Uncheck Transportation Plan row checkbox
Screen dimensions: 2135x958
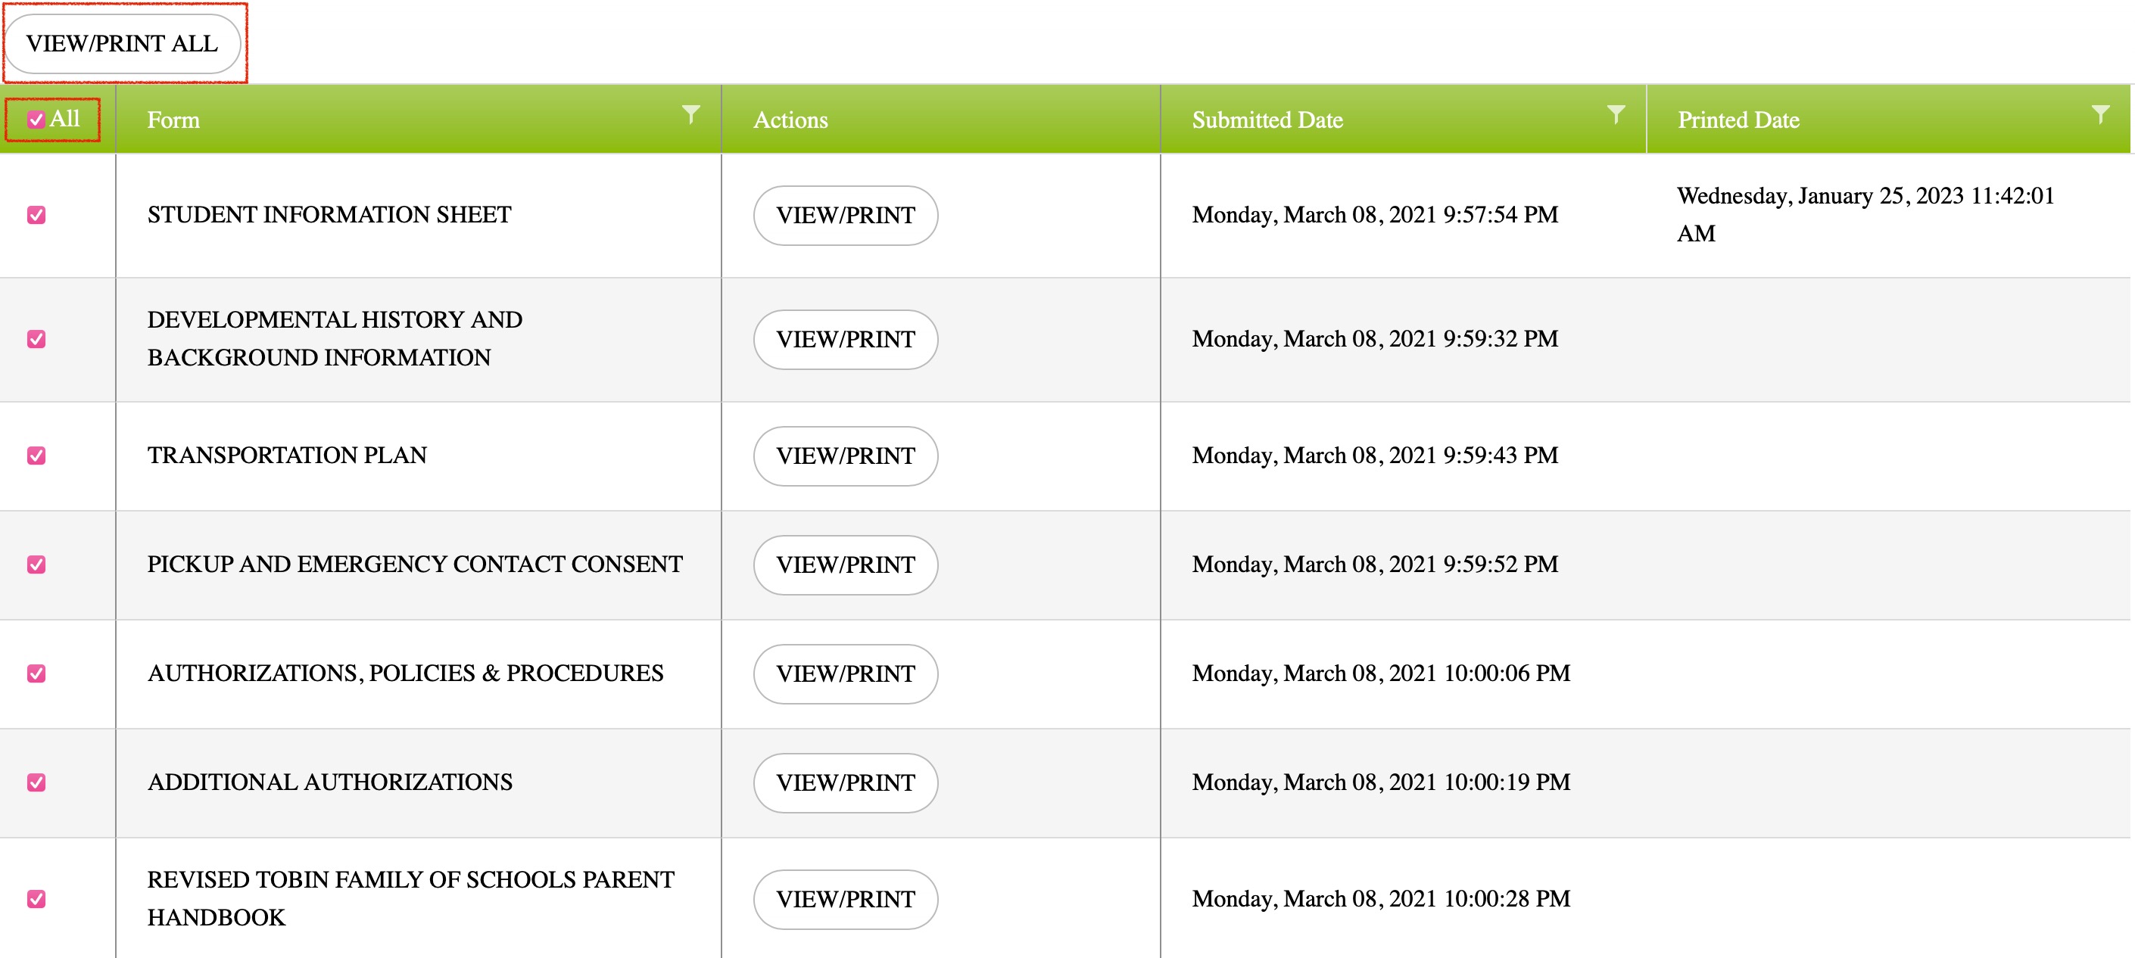point(36,456)
